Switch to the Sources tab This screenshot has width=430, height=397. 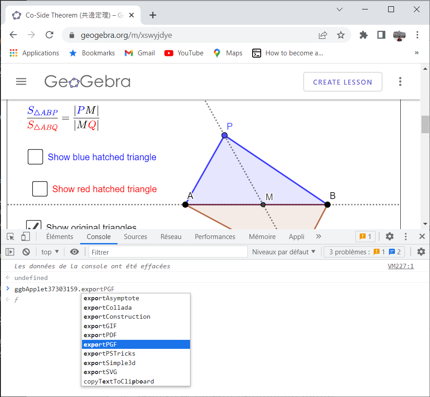pyautogui.click(x=135, y=236)
